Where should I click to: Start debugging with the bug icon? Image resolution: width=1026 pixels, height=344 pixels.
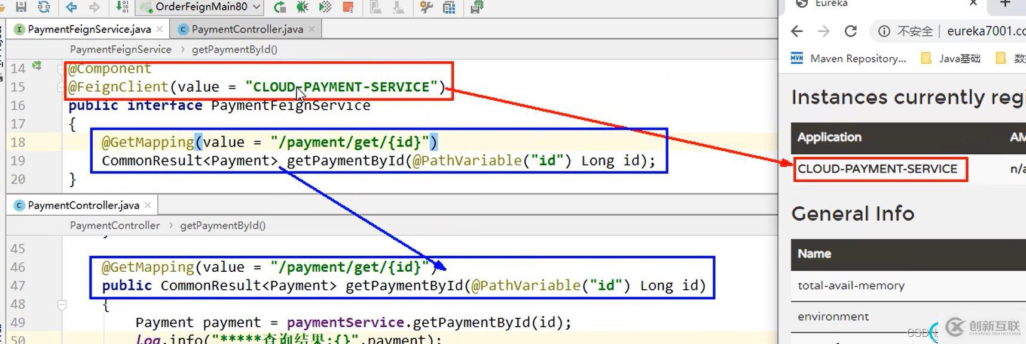tap(303, 7)
